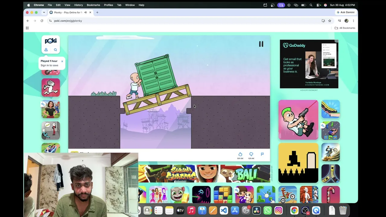
Task: Open macOS Control Center
Action: coord(318,5)
